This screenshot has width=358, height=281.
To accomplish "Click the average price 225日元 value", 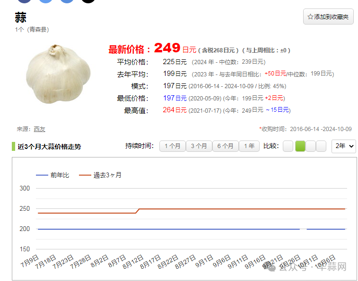I will pos(175,62).
